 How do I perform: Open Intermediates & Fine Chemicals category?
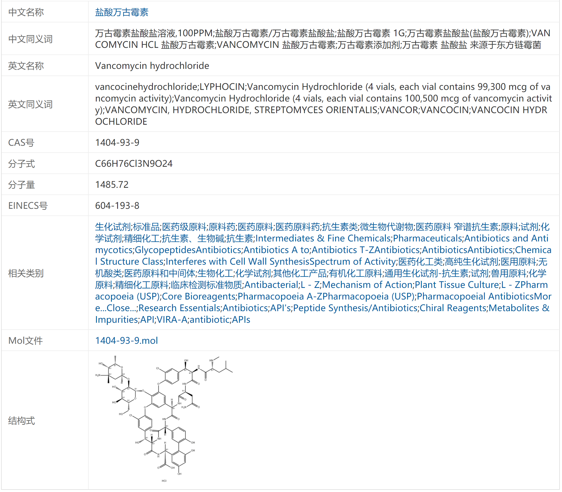[323, 238]
